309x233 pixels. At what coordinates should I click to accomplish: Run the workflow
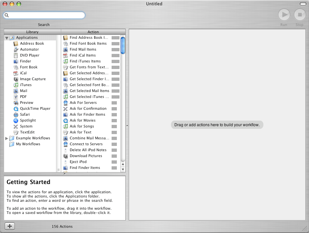click(x=284, y=14)
